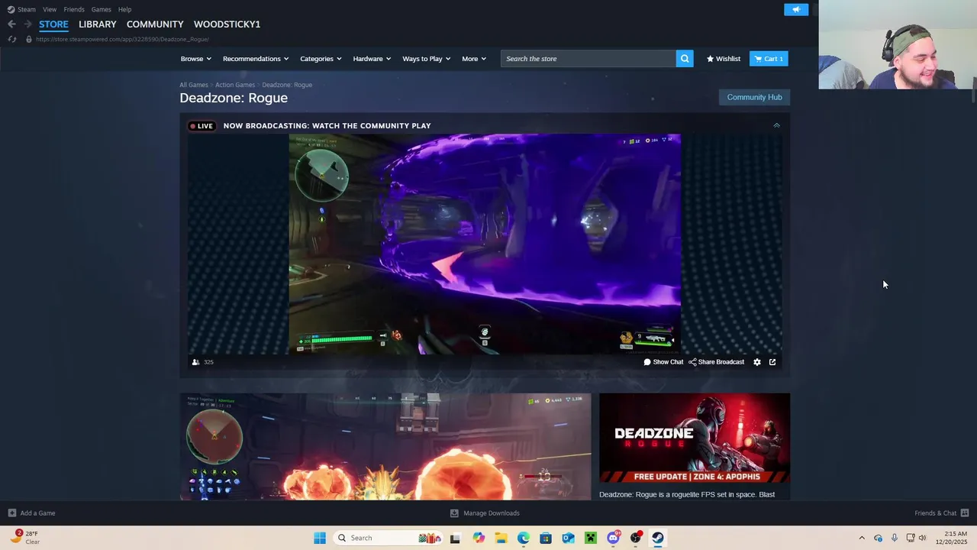
Task: Follow the Action Games breadcrumb link
Action: coord(235,85)
